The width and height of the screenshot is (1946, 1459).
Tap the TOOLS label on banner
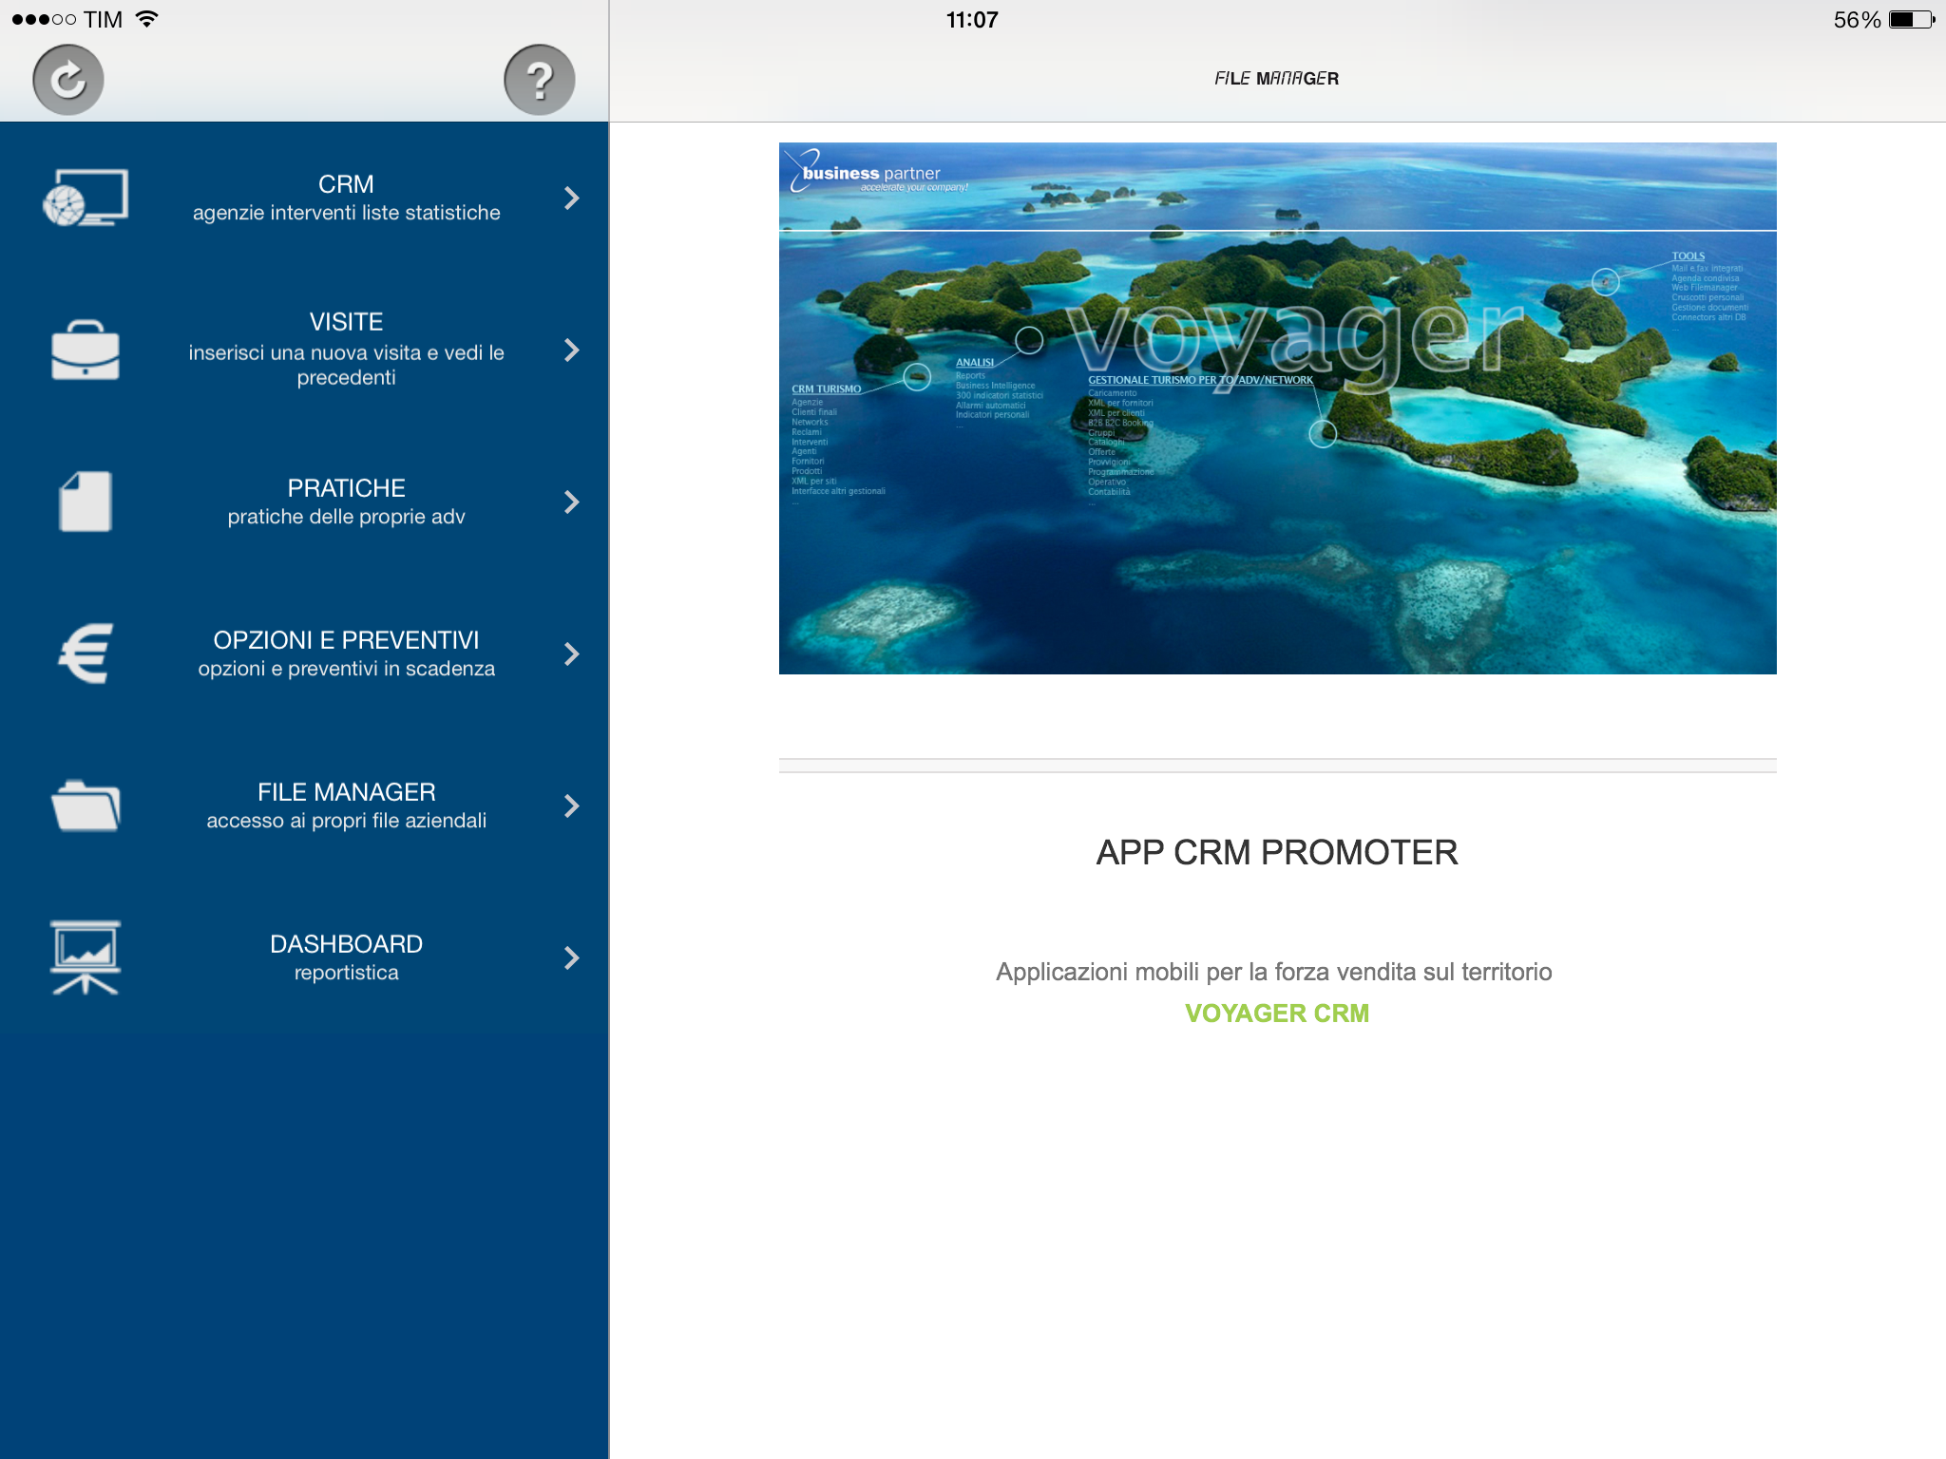point(1688,256)
